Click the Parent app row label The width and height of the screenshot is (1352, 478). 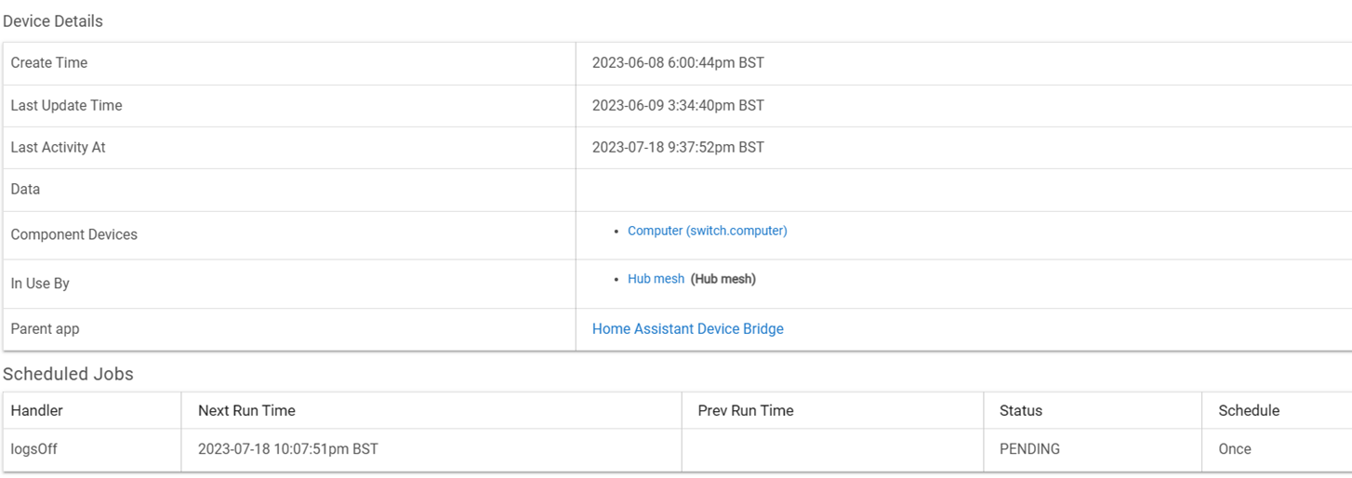(x=43, y=329)
